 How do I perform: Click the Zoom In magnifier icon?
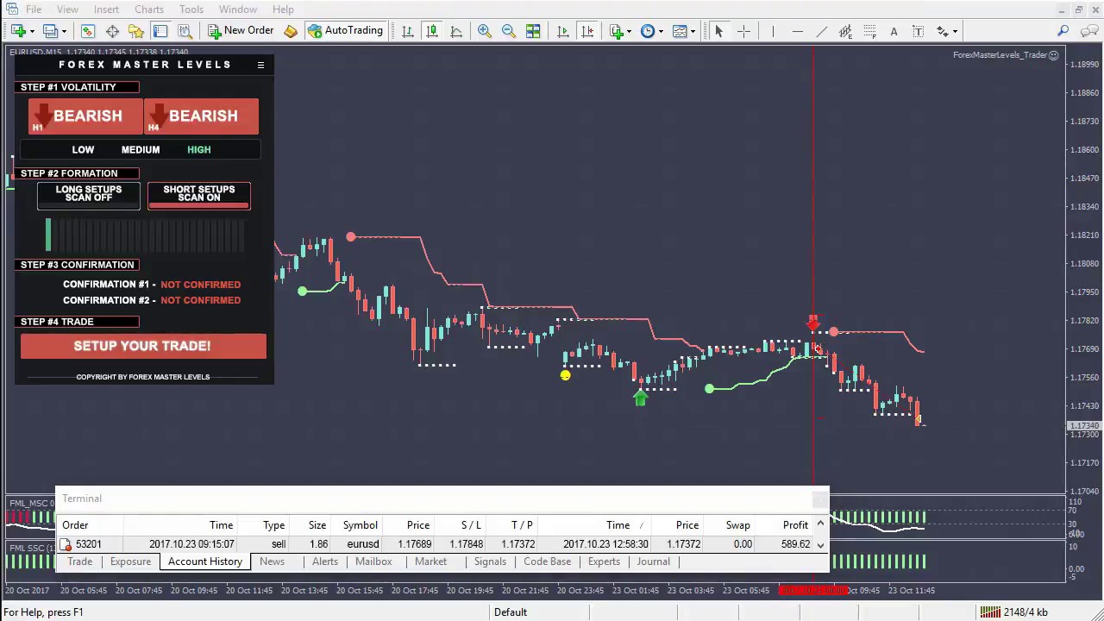tap(485, 31)
